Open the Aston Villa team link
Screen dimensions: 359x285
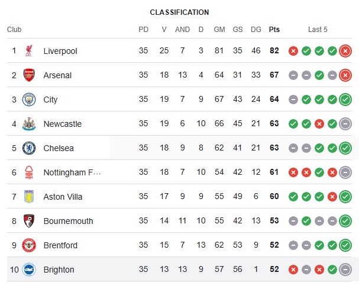(63, 197)
